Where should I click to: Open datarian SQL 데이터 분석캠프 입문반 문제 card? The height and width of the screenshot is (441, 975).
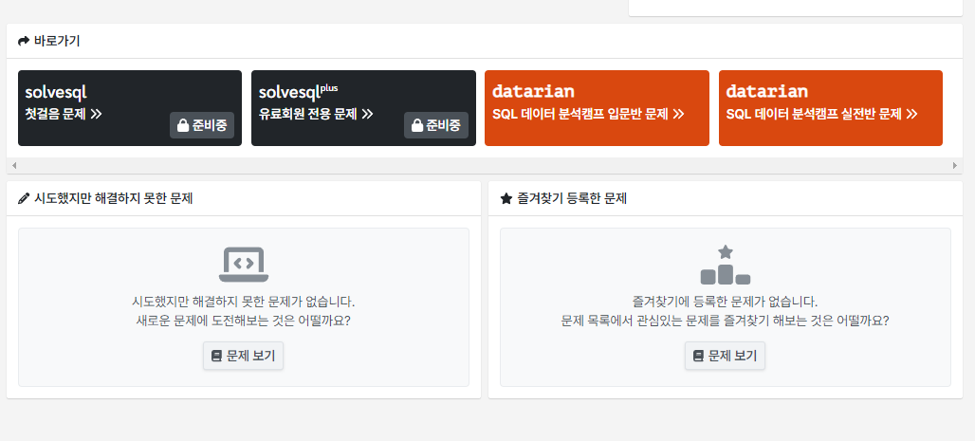(597, 108)
